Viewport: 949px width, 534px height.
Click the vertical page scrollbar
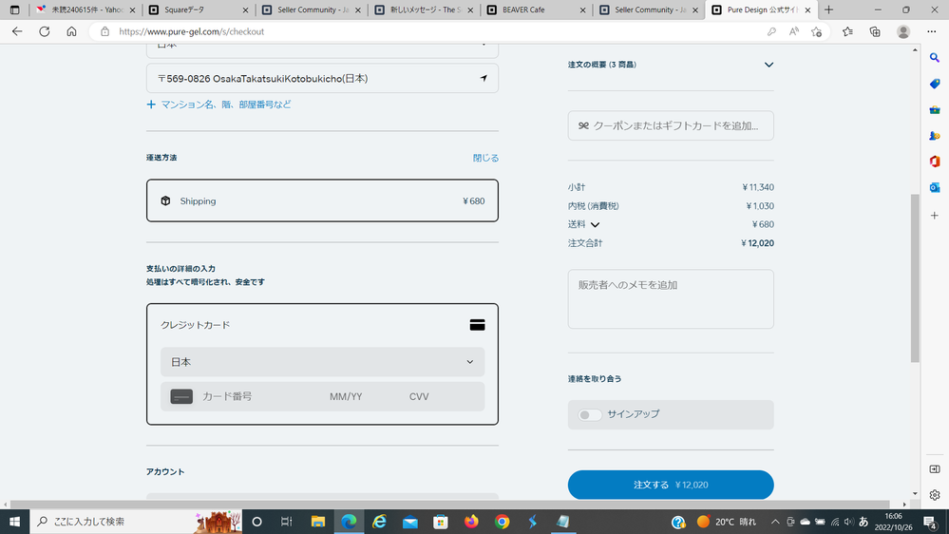pyautogui.click(x=915, y=277)
